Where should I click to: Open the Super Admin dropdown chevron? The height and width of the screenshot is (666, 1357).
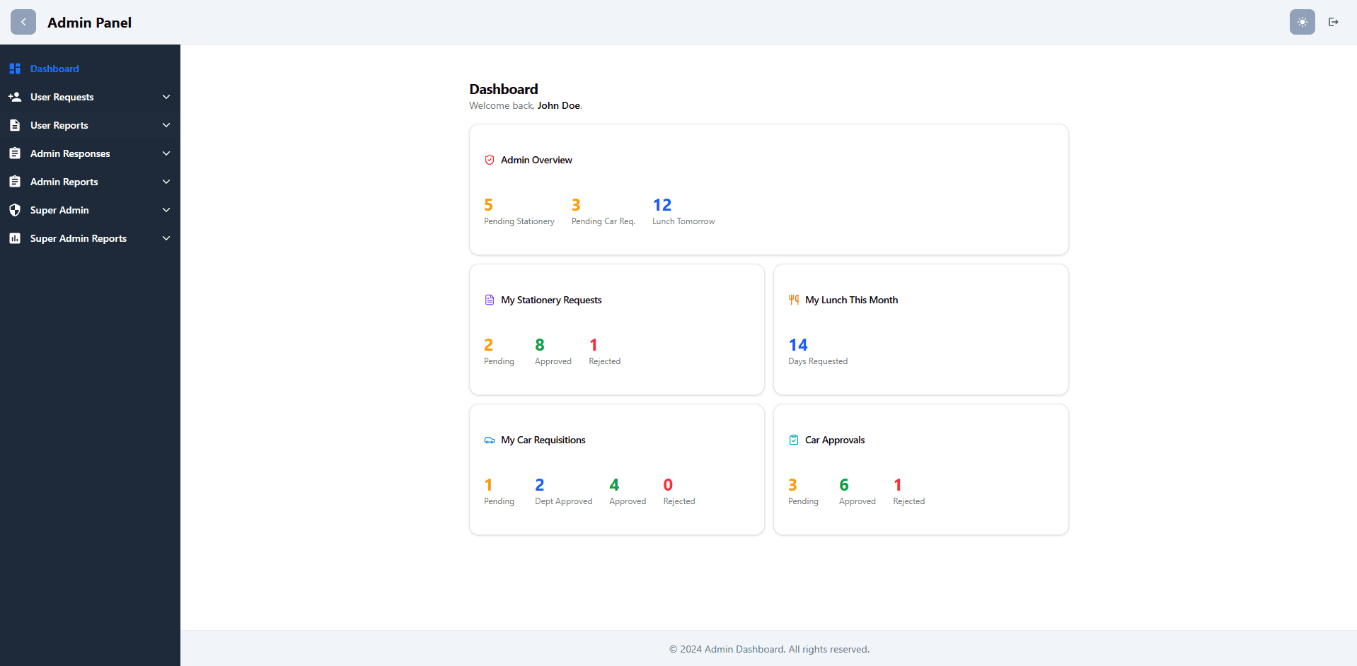tap(166, 210)
